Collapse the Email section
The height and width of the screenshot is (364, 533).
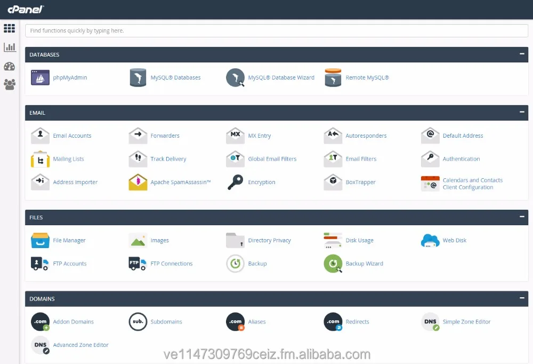click(x=522, y=112)
